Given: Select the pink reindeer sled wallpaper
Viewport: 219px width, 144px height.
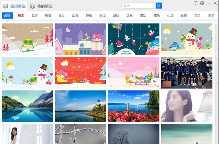Looking at the screenshot, I should click(x=134, y=73).
